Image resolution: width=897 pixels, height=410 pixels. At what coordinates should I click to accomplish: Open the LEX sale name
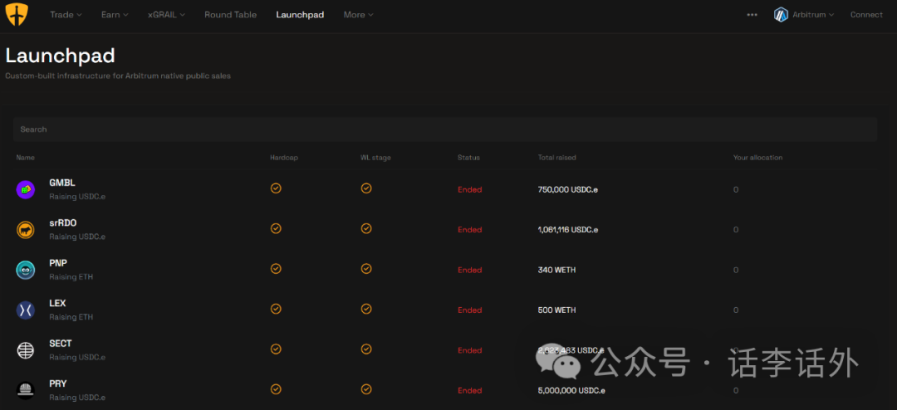tap(57, 303)
